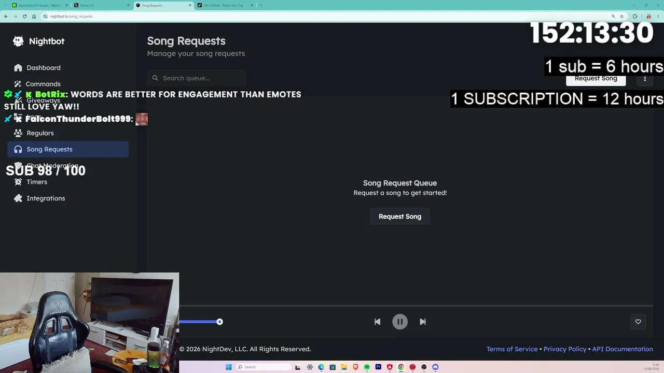This screenshot has width=664, height=373.
Task: Open a new browser tab
Action: coord(261,5)
